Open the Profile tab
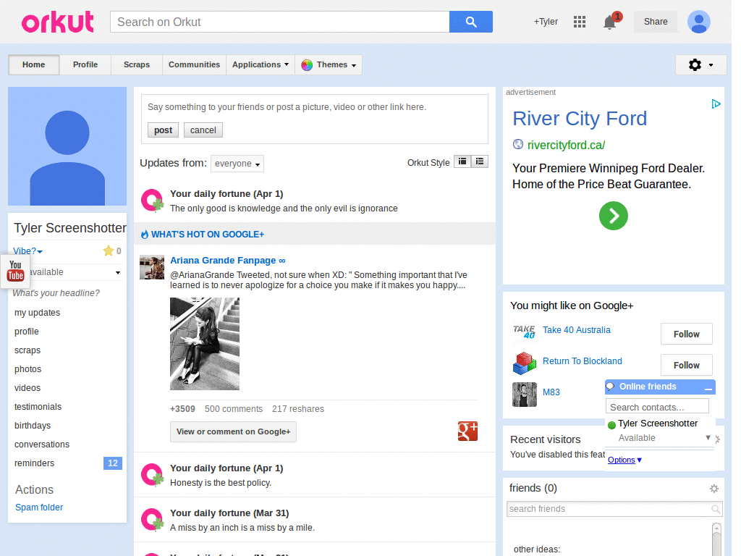The width and height of the screenshot is (741, 556). pos(85,64)
